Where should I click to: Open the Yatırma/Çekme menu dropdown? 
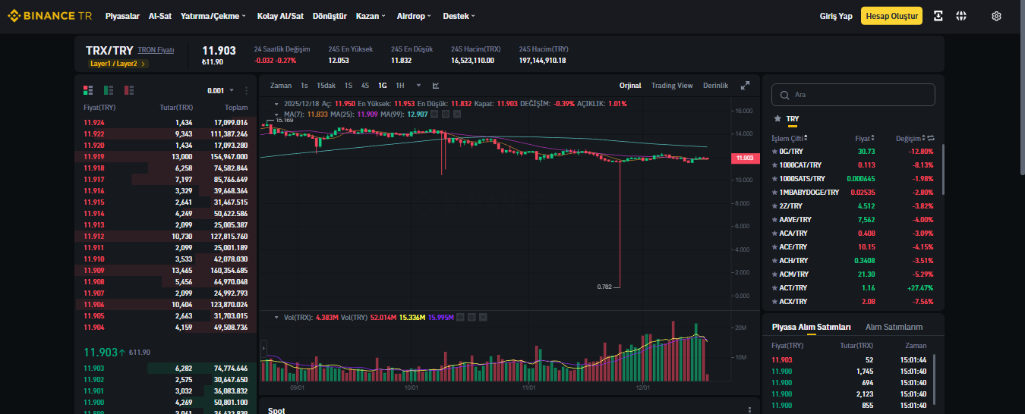(213, 16)
